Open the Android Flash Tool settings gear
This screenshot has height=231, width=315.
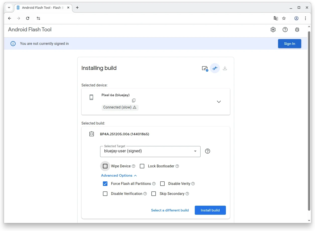coord(273,30)
